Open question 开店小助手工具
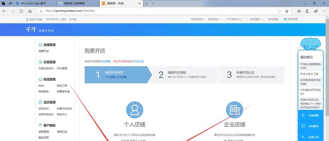 click(309, 74)
